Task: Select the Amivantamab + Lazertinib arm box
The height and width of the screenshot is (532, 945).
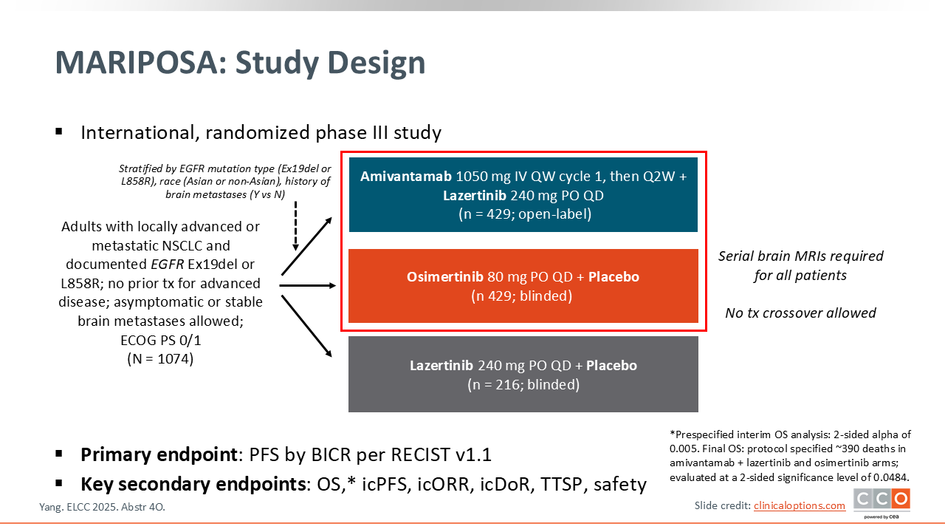Action: click(x=523, y=195)
